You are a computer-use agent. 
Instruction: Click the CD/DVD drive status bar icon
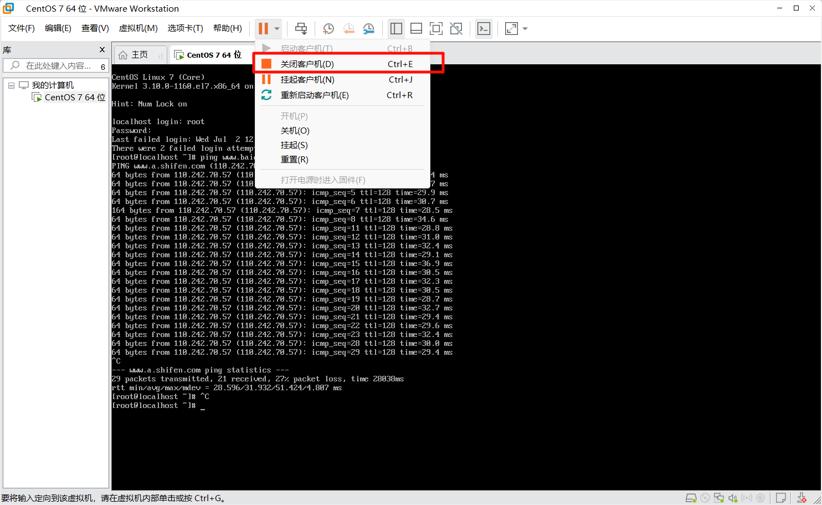pyautogui.click(x=705, y=498)
